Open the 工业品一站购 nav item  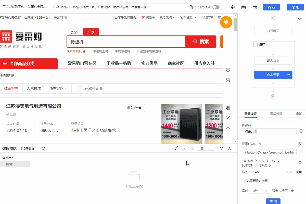point(119,63)
